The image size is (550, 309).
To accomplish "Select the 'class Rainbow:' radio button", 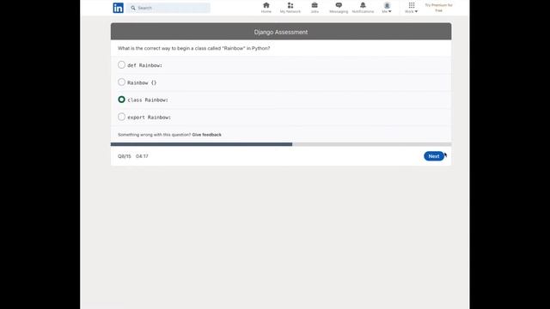I will 121,100.
